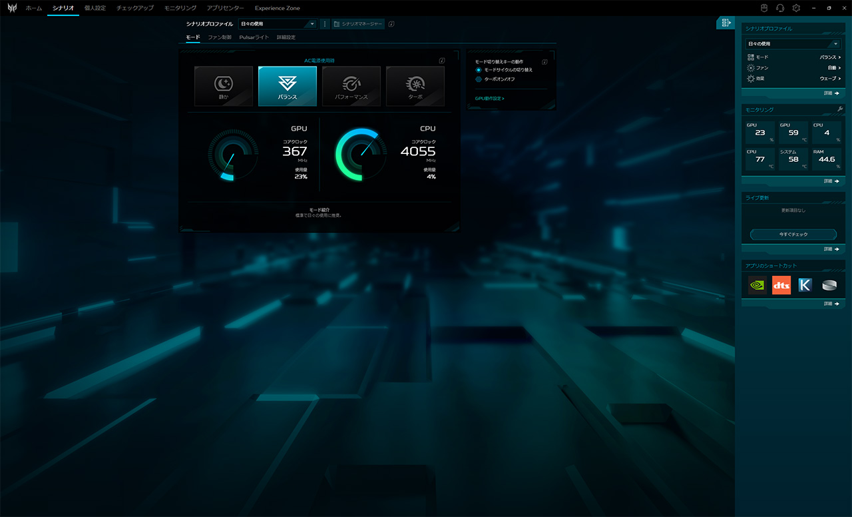Select モードサイクルの切り替え radio option
The height and width of the screenshot is (517, 852).
(479, 70)
